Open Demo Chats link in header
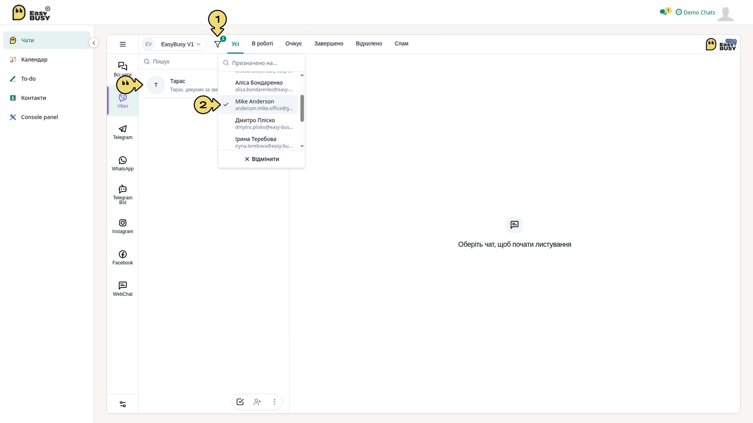Screen dimensions: 753x423 click(695, 12)
